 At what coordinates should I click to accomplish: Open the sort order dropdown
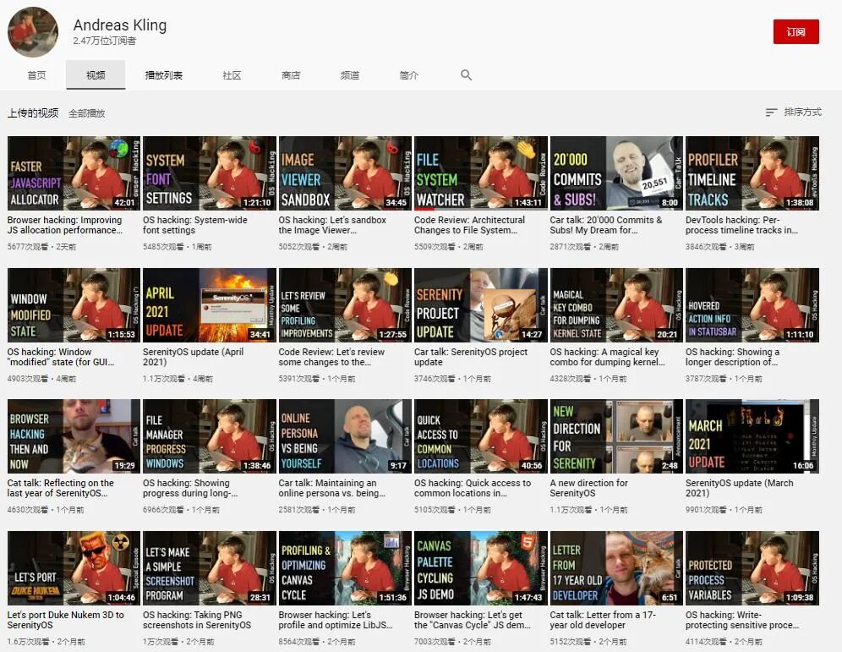tap(794, 112)
